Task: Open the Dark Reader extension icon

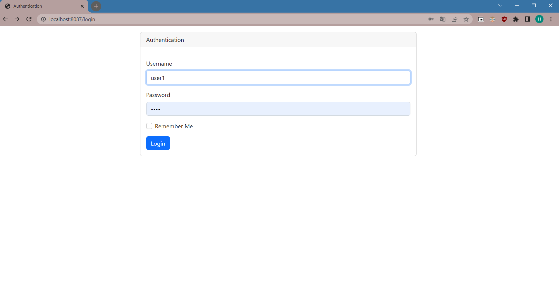Action: [492, 19]
